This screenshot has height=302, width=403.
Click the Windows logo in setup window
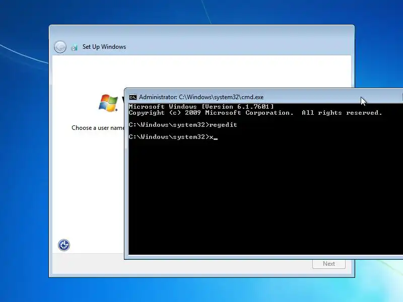(108, 103)
